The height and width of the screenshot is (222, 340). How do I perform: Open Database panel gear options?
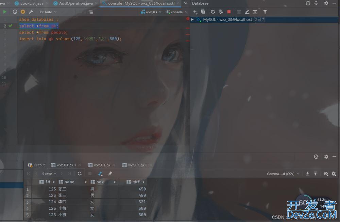(x=326, y=3)
